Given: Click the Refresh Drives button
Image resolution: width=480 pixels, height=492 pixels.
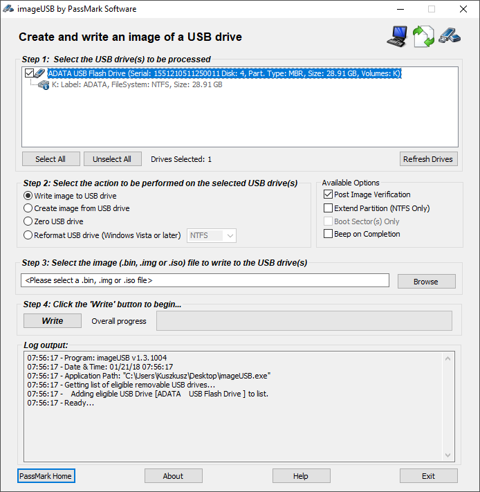Looking at the screenshot, I should 428,159.
